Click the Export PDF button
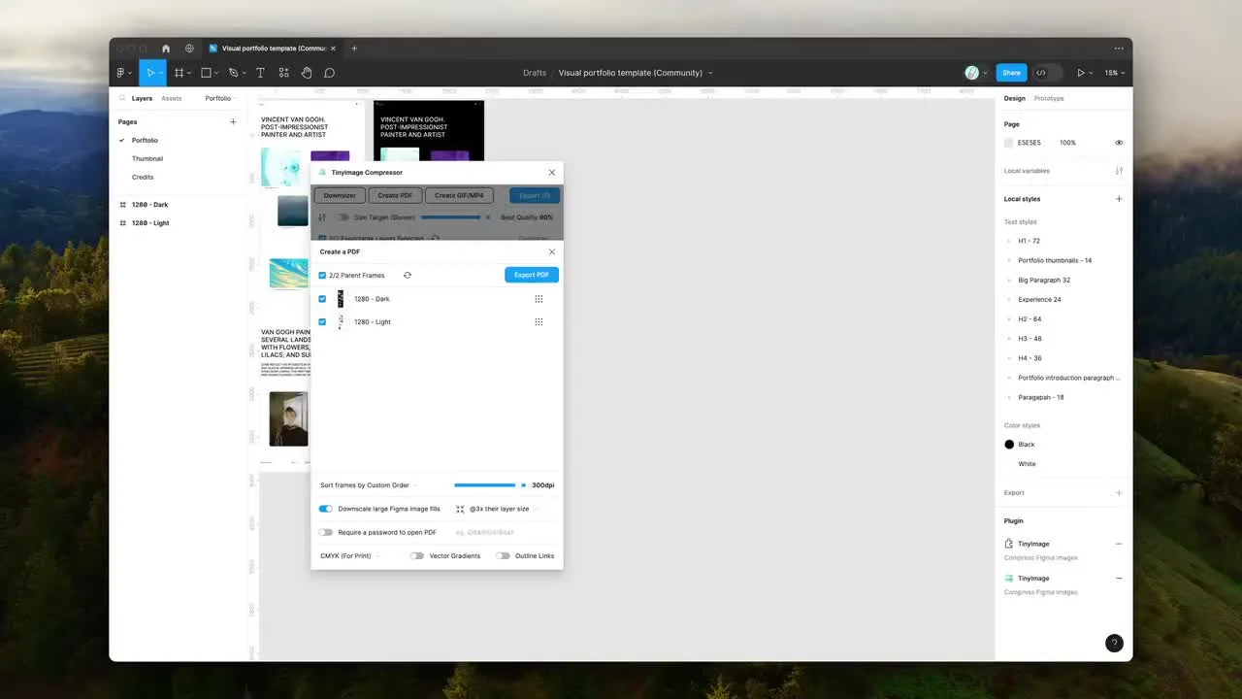The image size is (1242, 699). [x=531, y=275]
